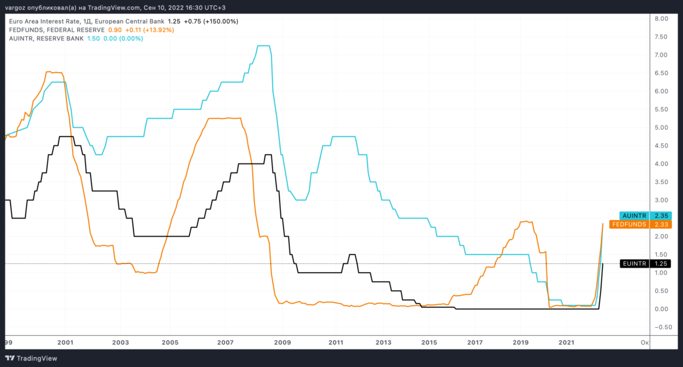Click the EUINTR black price label tag

635,264
